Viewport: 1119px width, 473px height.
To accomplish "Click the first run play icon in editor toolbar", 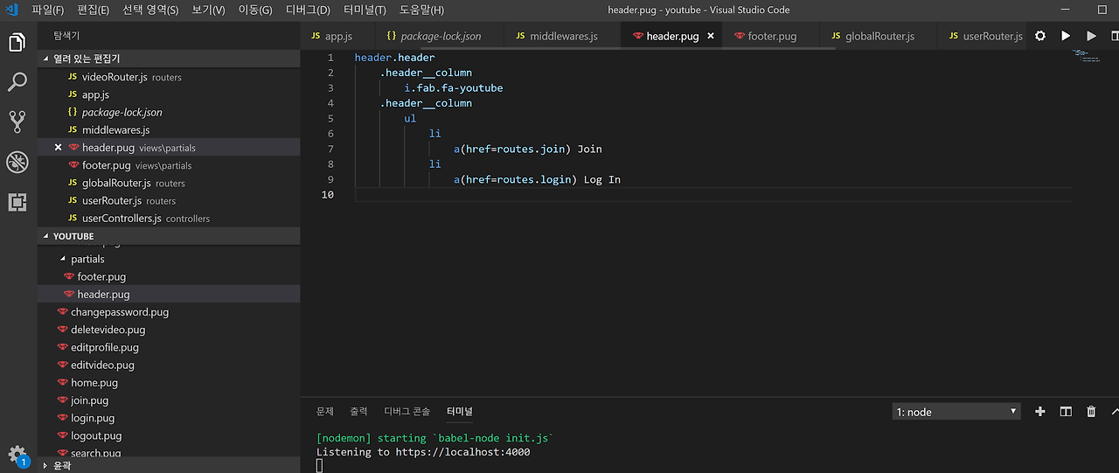I will click(1066, 36).
